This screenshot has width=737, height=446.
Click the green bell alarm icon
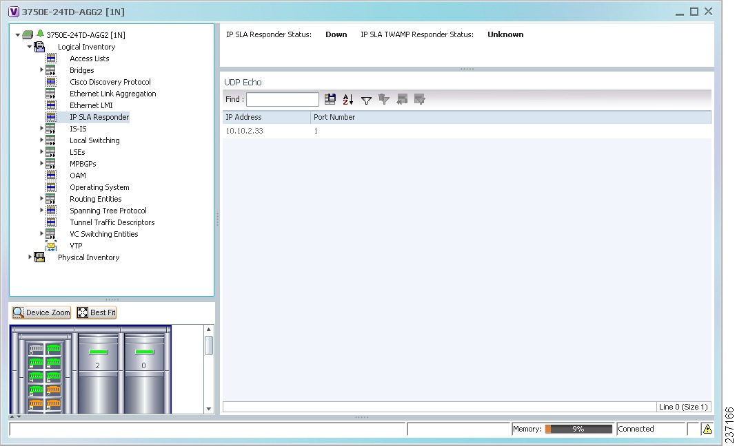[x=40, y=34]
